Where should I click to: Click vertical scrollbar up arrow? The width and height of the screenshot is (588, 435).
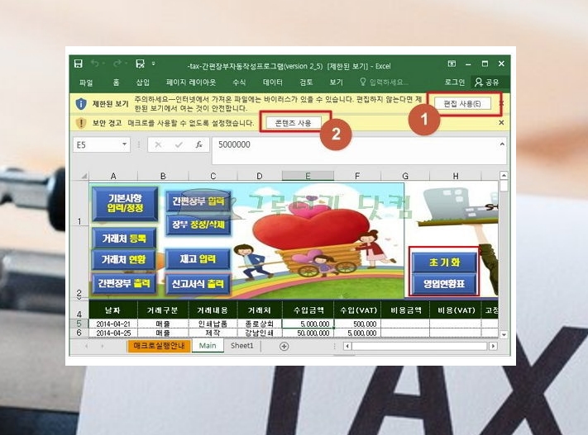504,176
